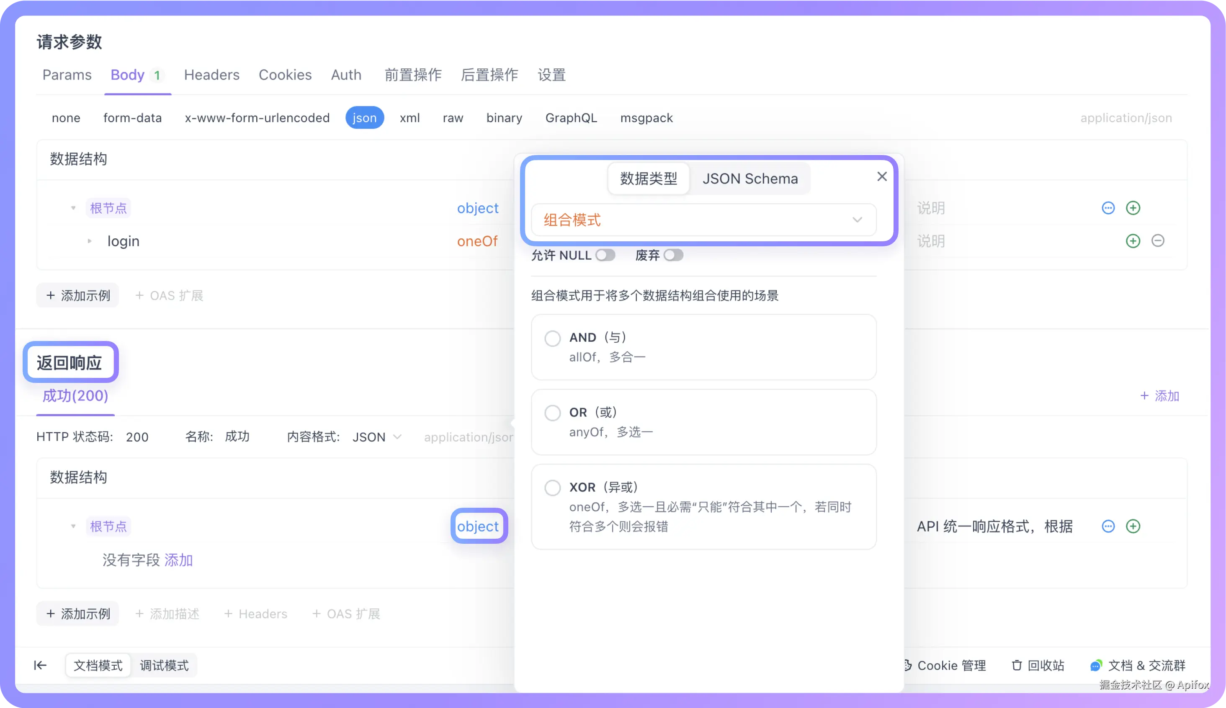Click OAS 扩展 under request body

click(x=169, y=295)
